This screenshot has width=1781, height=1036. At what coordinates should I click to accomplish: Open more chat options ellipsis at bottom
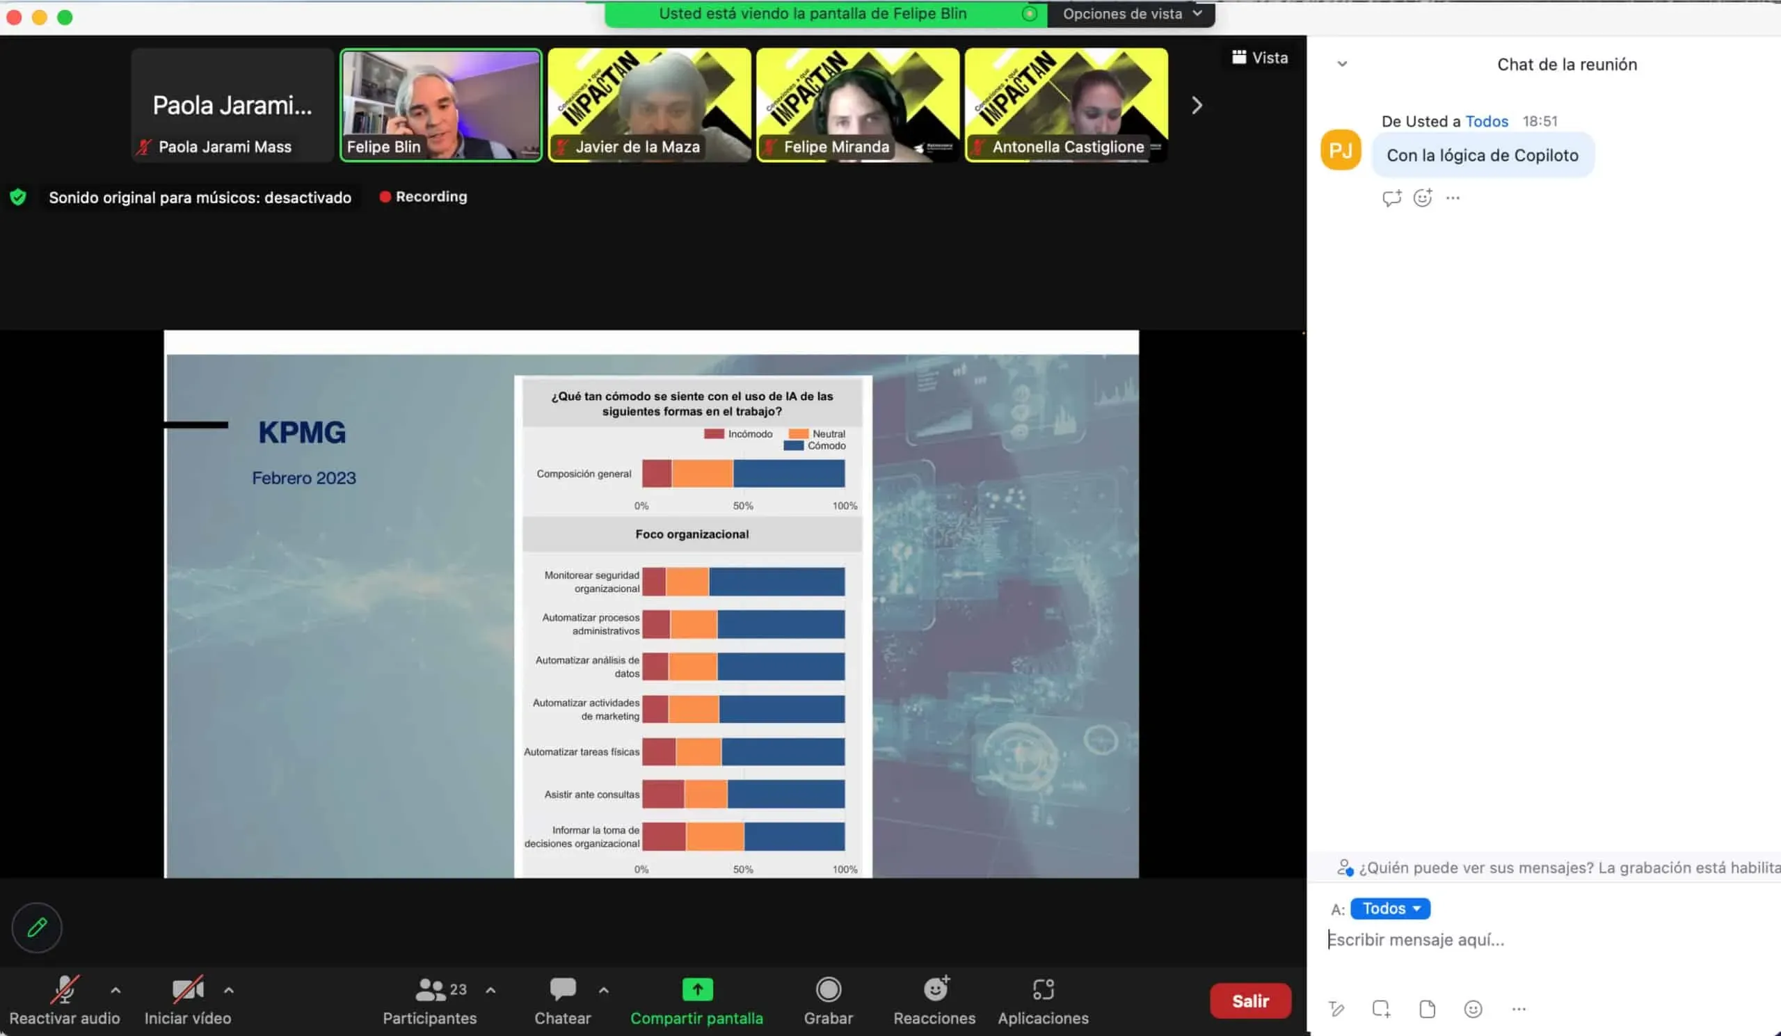pyautogui.click(x=1518, y=1009)
